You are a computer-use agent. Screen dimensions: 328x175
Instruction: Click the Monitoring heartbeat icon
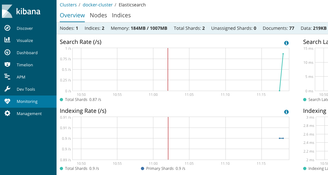point(7,101)
